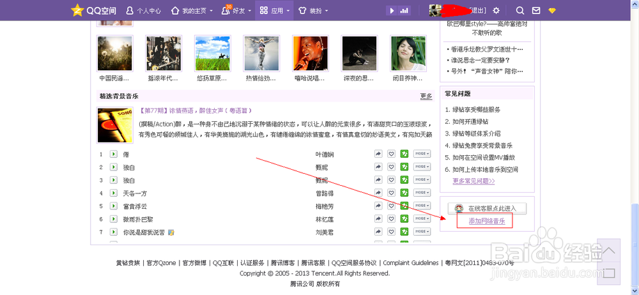Toggle heart favorite for 富贵浮云
This screenshot has height=295, width=639.
coord(391,206)
